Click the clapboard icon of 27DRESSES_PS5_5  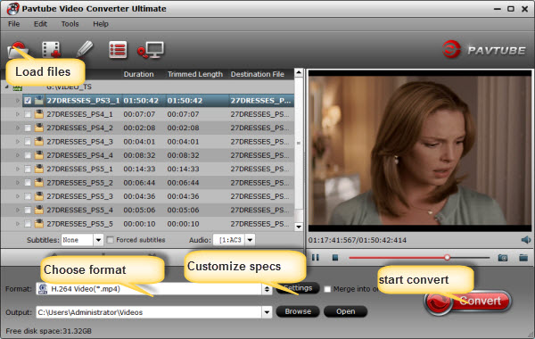(x=39, y=224)
